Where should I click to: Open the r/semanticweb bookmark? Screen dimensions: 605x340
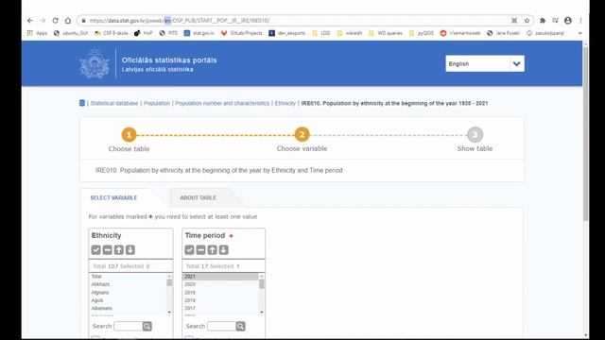[x=460, y=33]
